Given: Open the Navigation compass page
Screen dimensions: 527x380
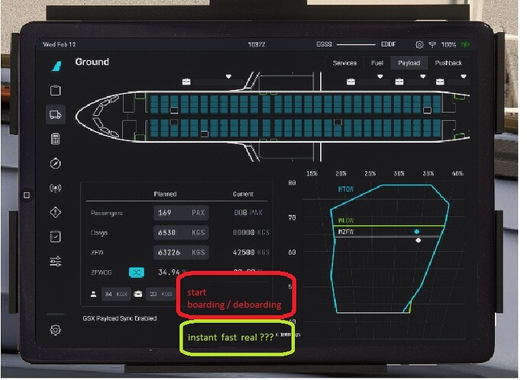Looking at the screenshot, I should point(56,163).
